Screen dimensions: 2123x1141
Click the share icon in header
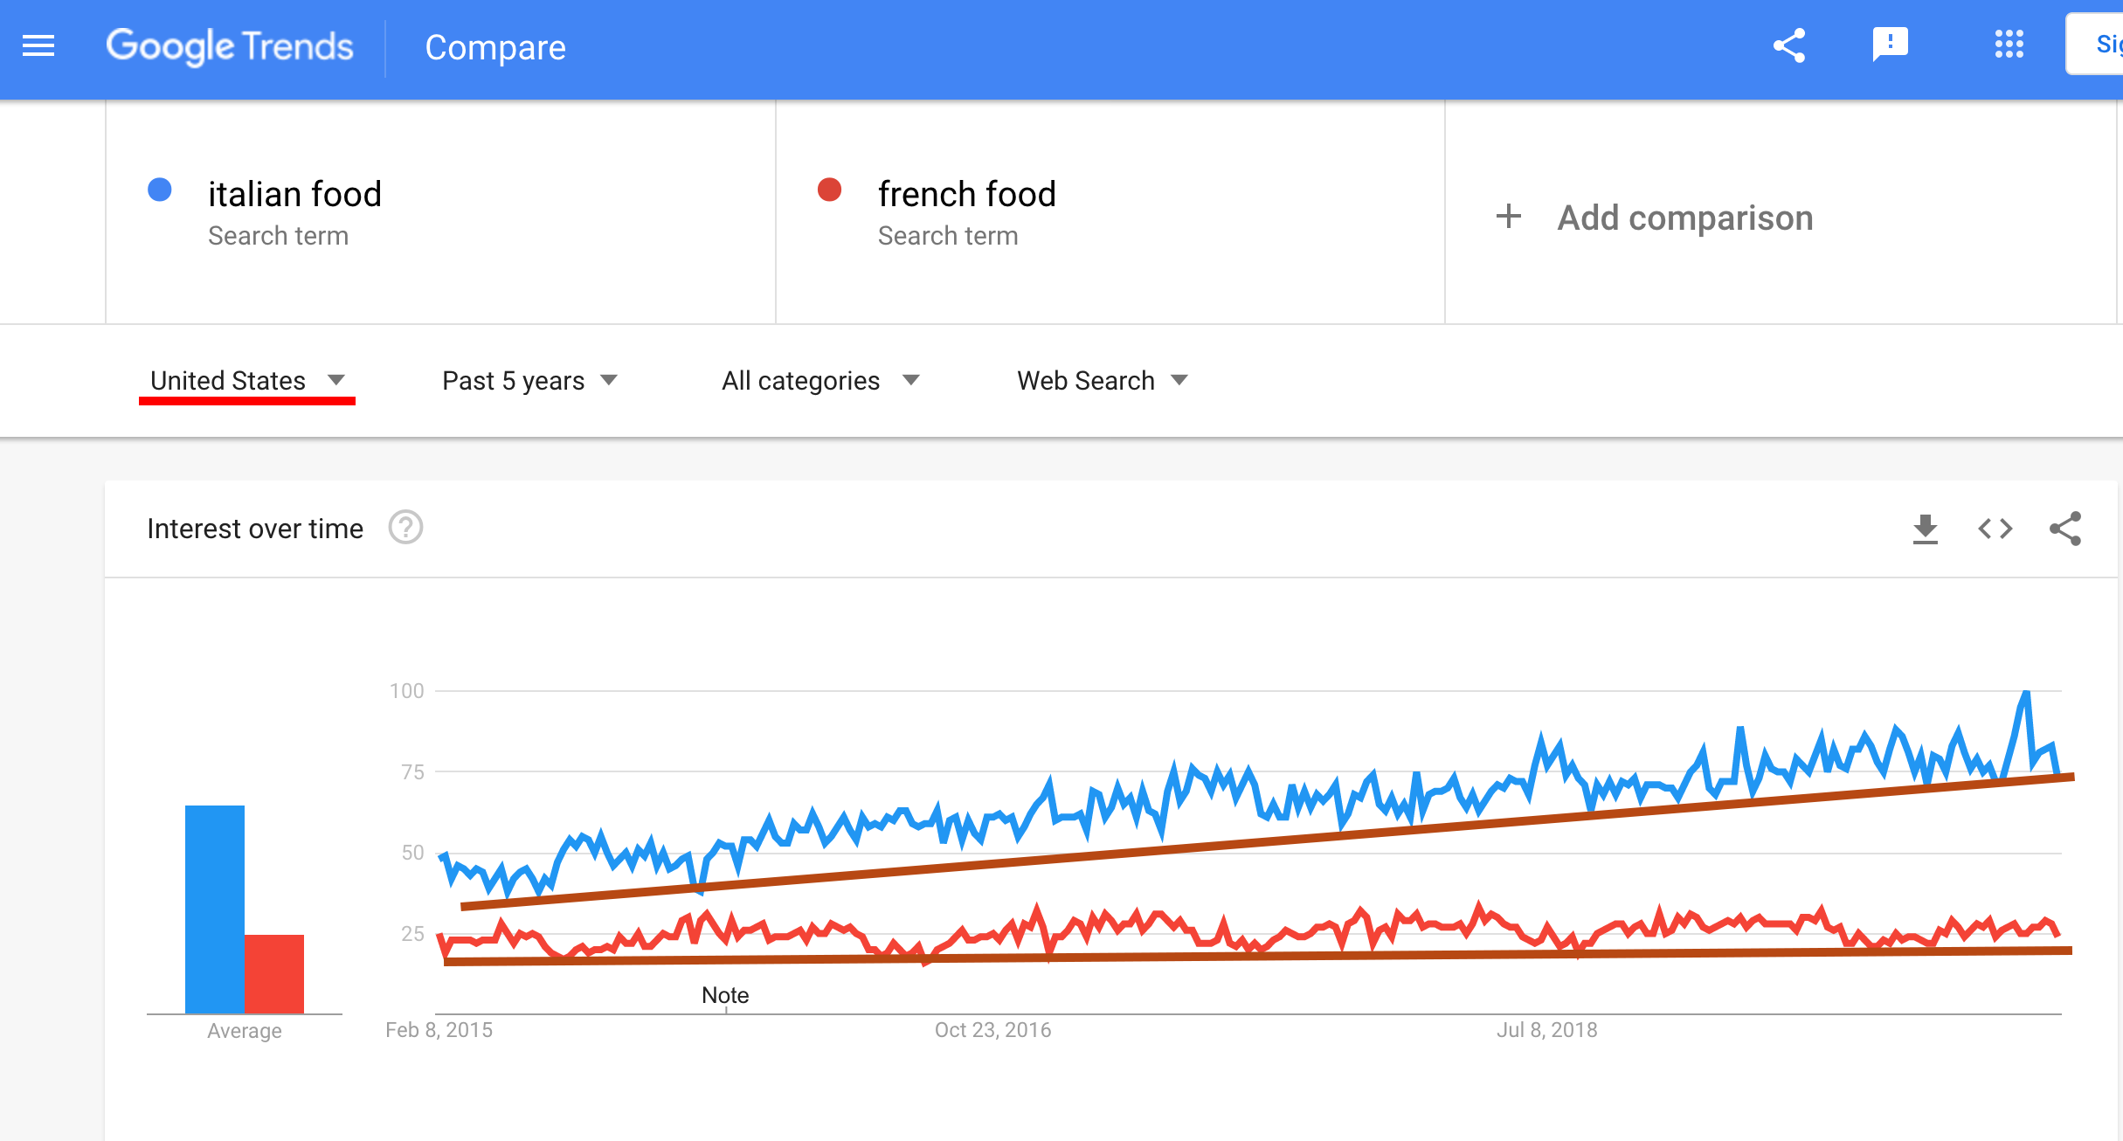coord(1788,45)
